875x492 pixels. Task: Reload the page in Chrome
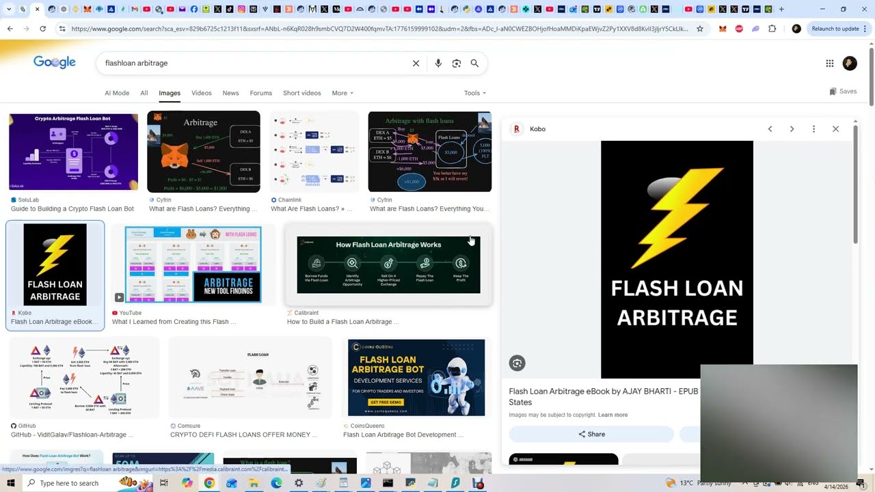point(42,29)
